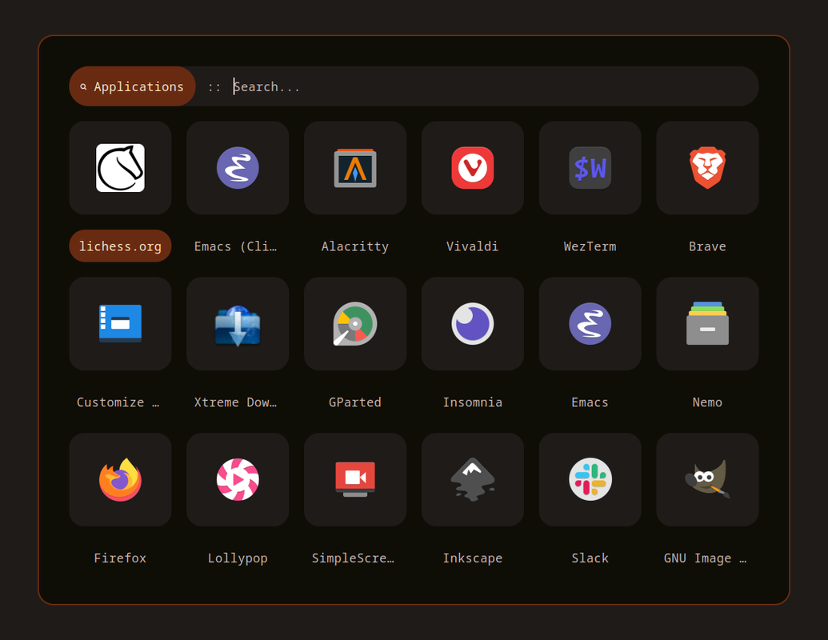Select the Applications mode pill
This screenshot has height=640, width=828.
tap(133, 86)
